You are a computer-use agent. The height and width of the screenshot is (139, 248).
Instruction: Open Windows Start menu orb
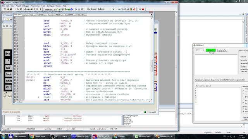[x=3, y=136]
